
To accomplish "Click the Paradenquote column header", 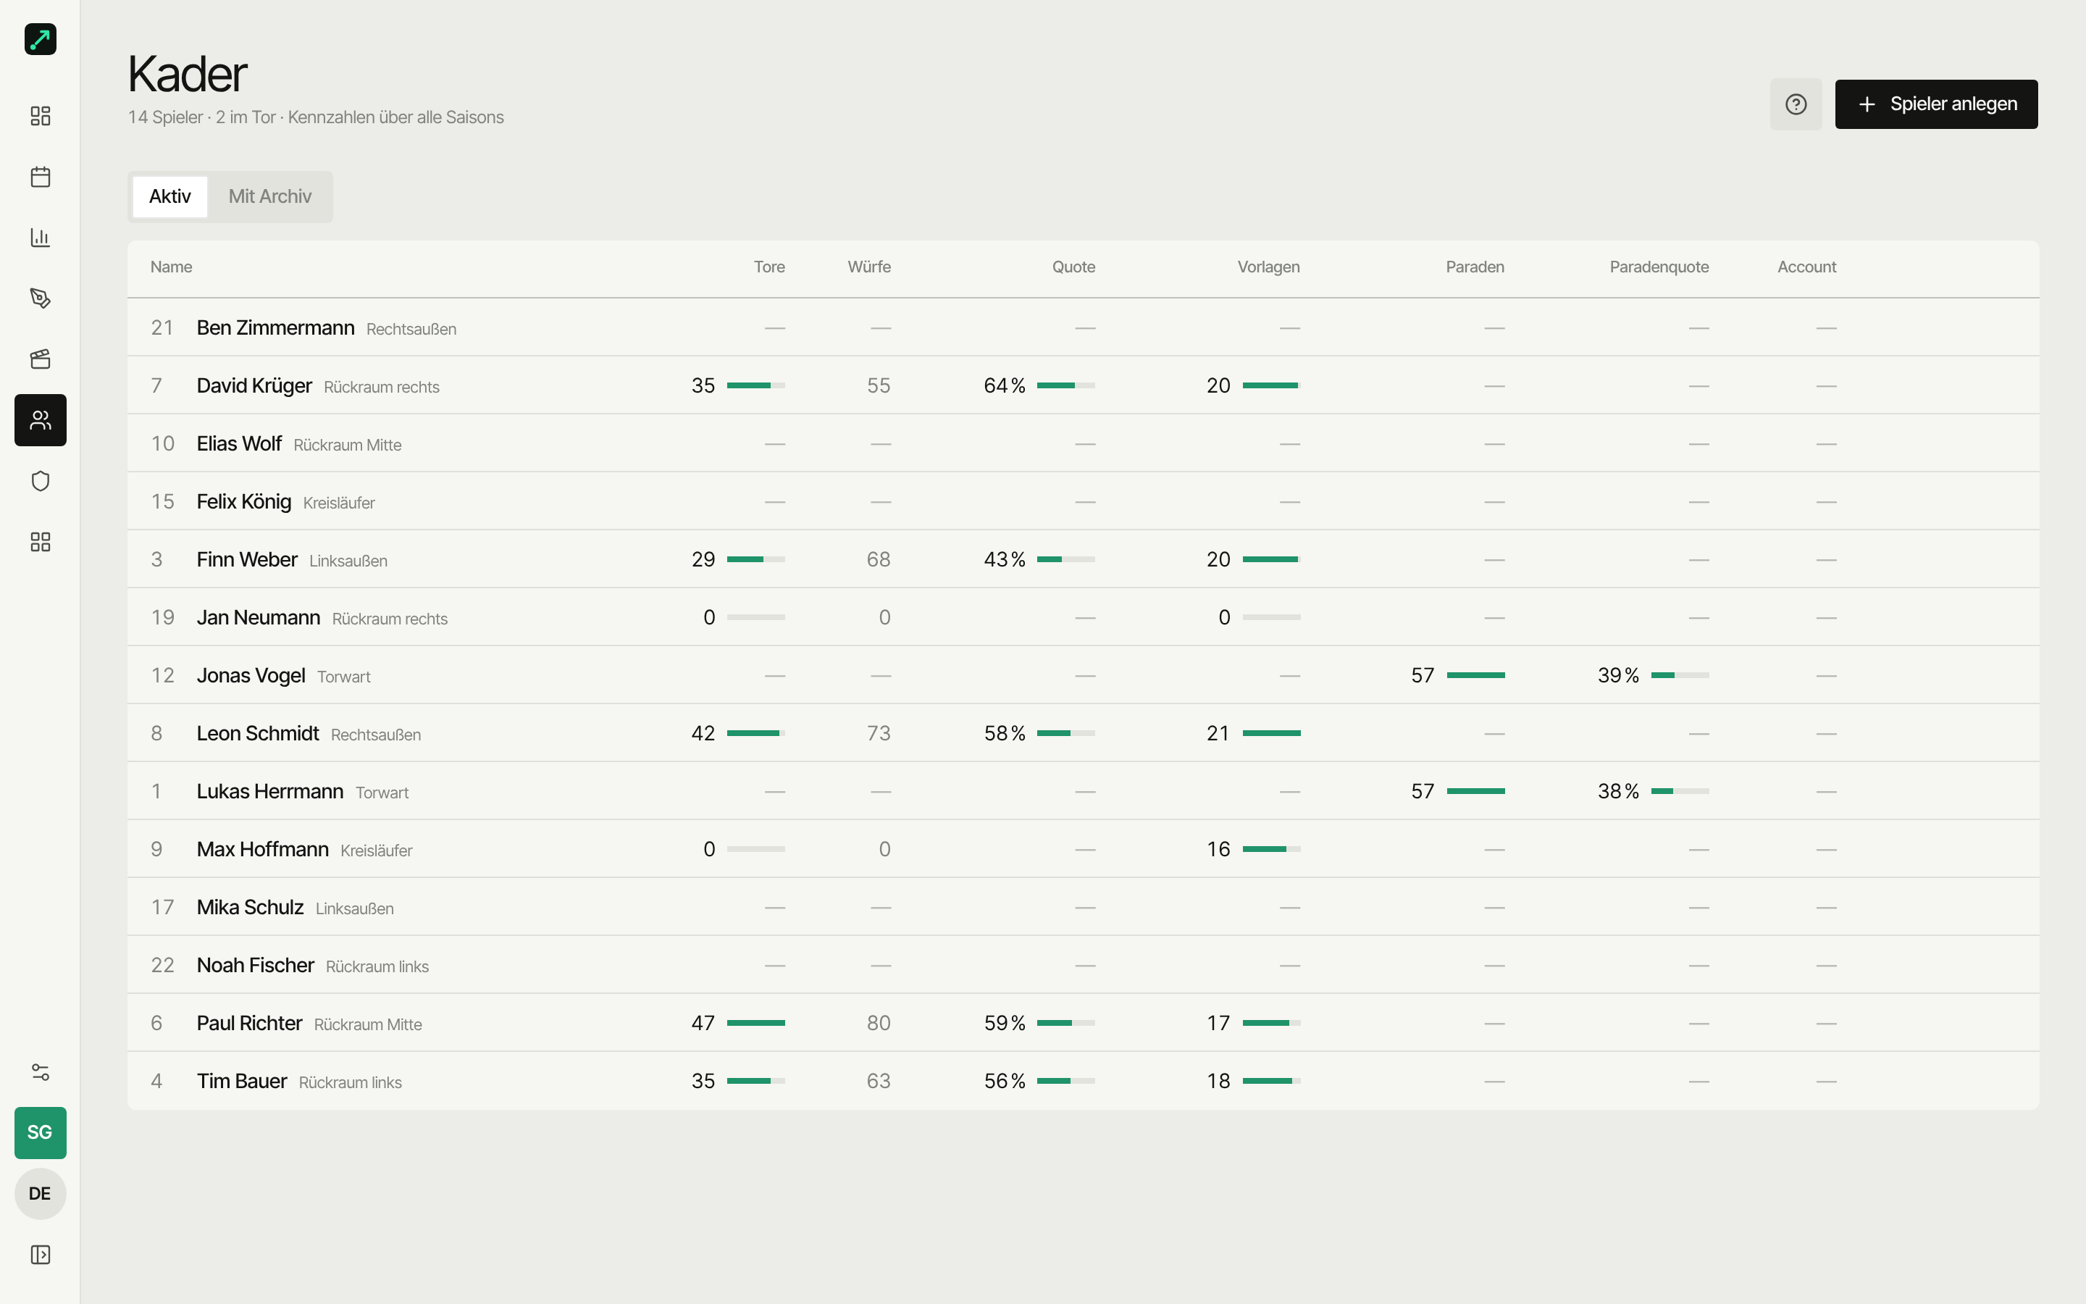I will (x=1659, y=267).
